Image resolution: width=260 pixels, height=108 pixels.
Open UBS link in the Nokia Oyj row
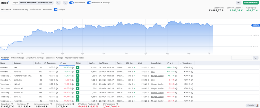[x=153, y=72]
